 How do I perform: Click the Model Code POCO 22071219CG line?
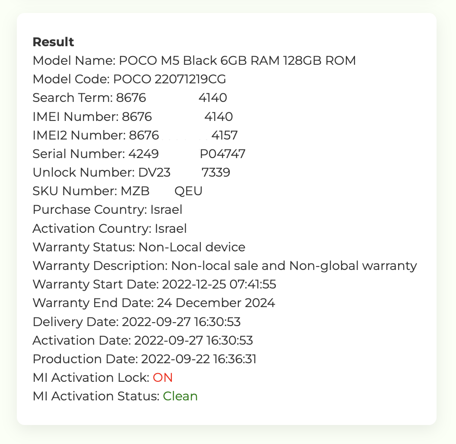click(130, 79)
